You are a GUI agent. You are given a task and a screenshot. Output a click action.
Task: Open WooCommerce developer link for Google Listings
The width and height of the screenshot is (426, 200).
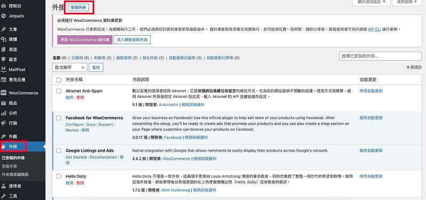tap(176, 159)
